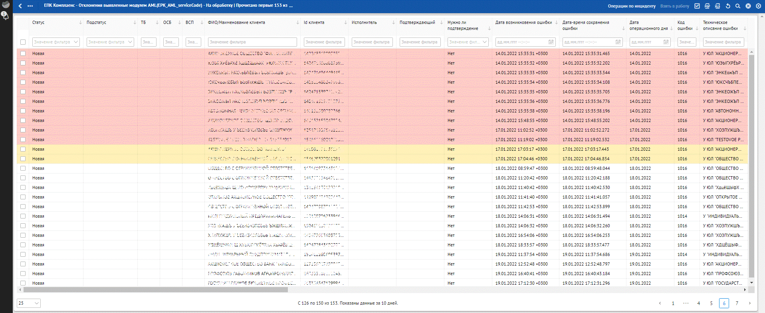Go to page 7 in pagination

coord(737,303)
